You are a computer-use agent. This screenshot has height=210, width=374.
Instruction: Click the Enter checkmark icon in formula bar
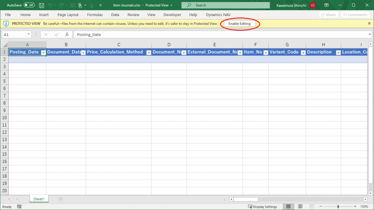(57, 35)
